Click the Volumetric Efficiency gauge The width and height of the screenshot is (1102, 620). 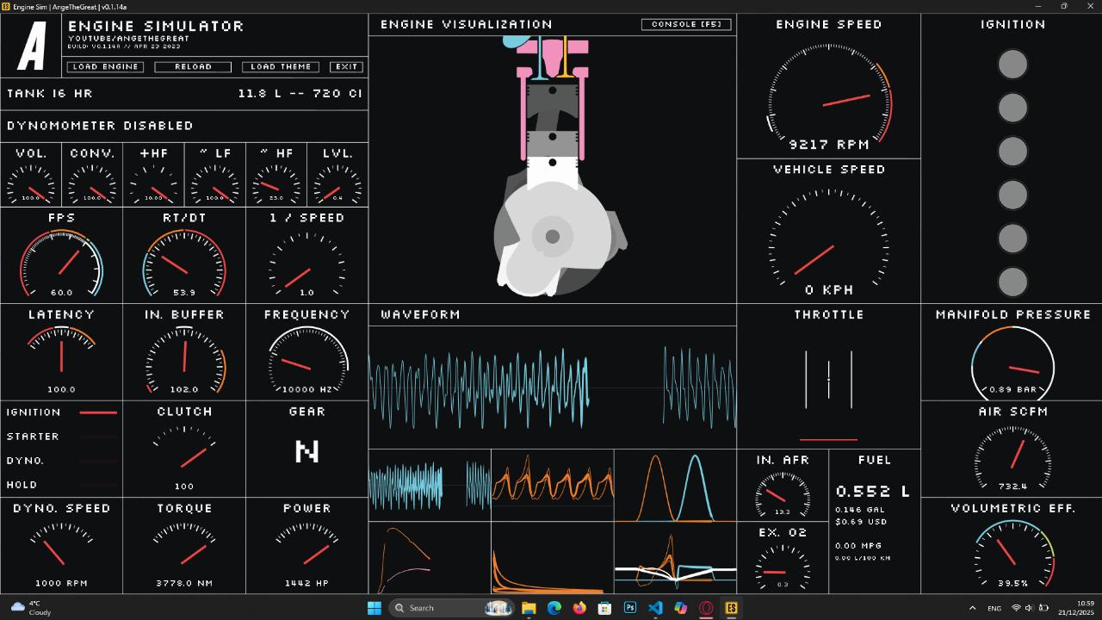(1013, 553)
